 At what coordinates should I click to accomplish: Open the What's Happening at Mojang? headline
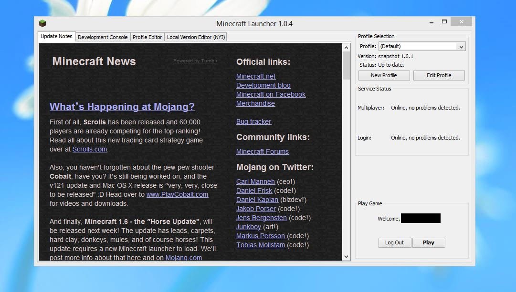point(122,107)
